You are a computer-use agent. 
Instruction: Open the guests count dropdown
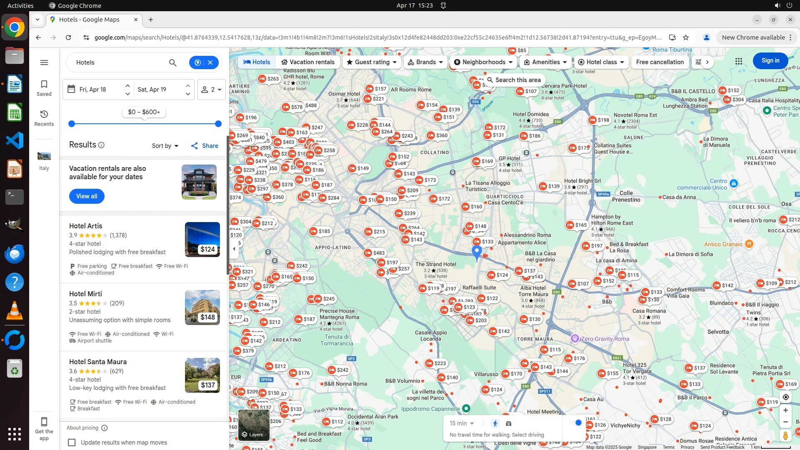[212, 90]
